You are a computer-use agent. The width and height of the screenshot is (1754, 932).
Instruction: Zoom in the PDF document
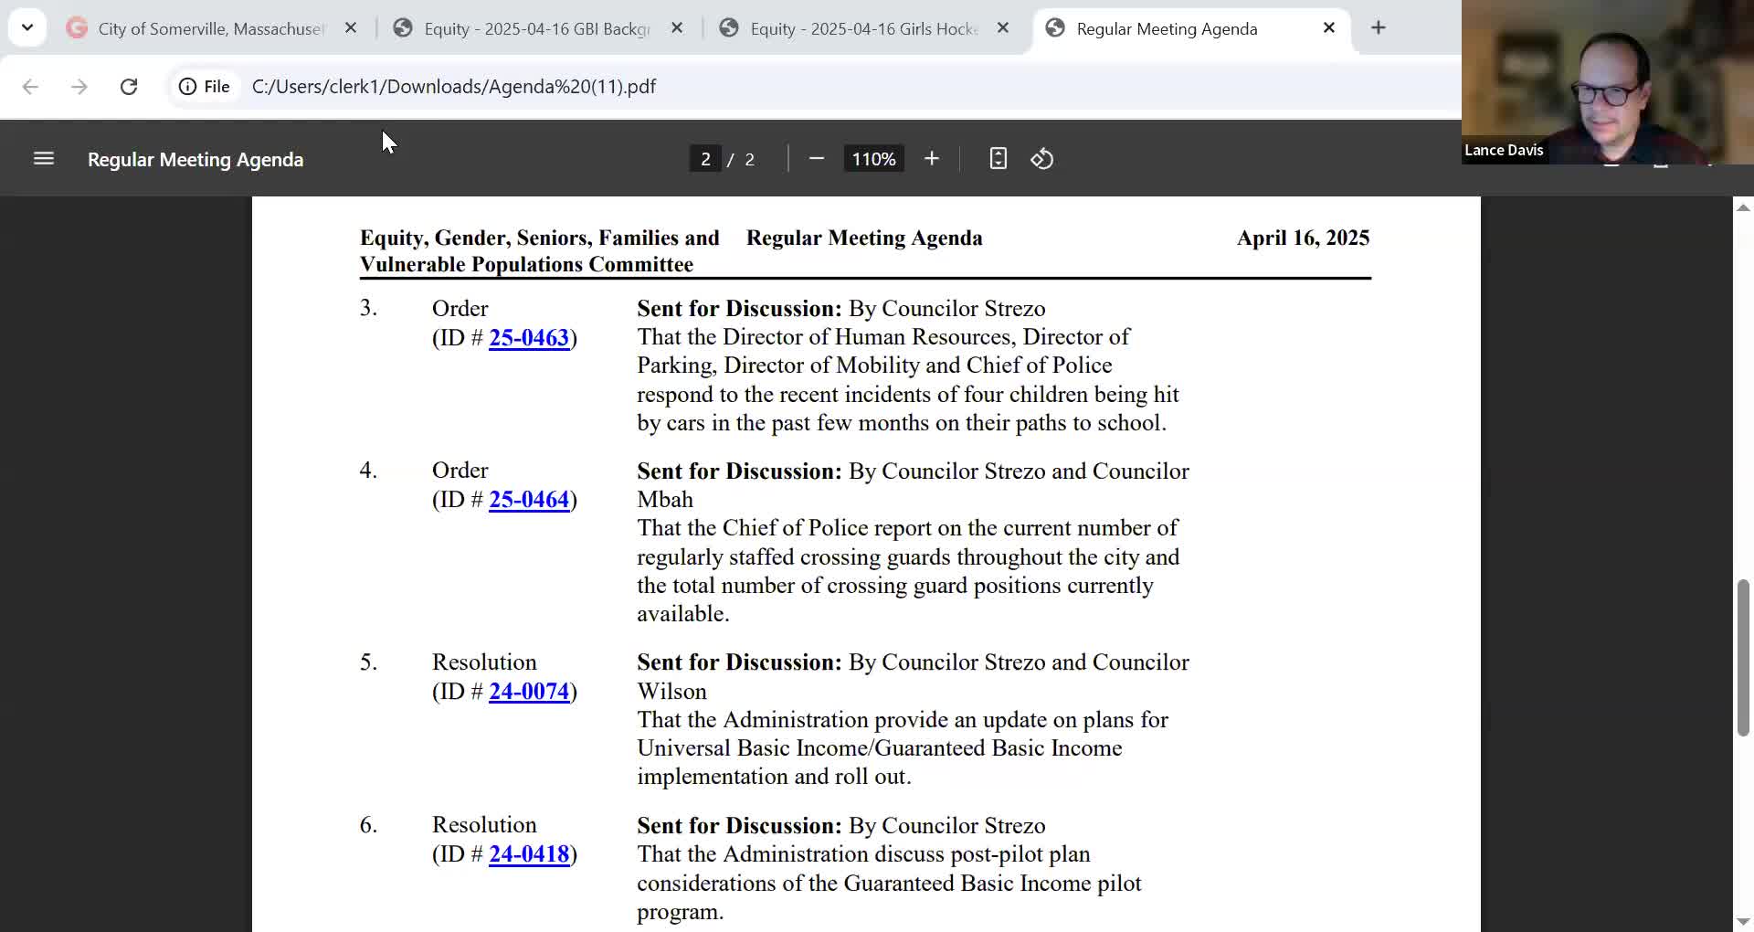pyautogui.click(x=932, y=159)
